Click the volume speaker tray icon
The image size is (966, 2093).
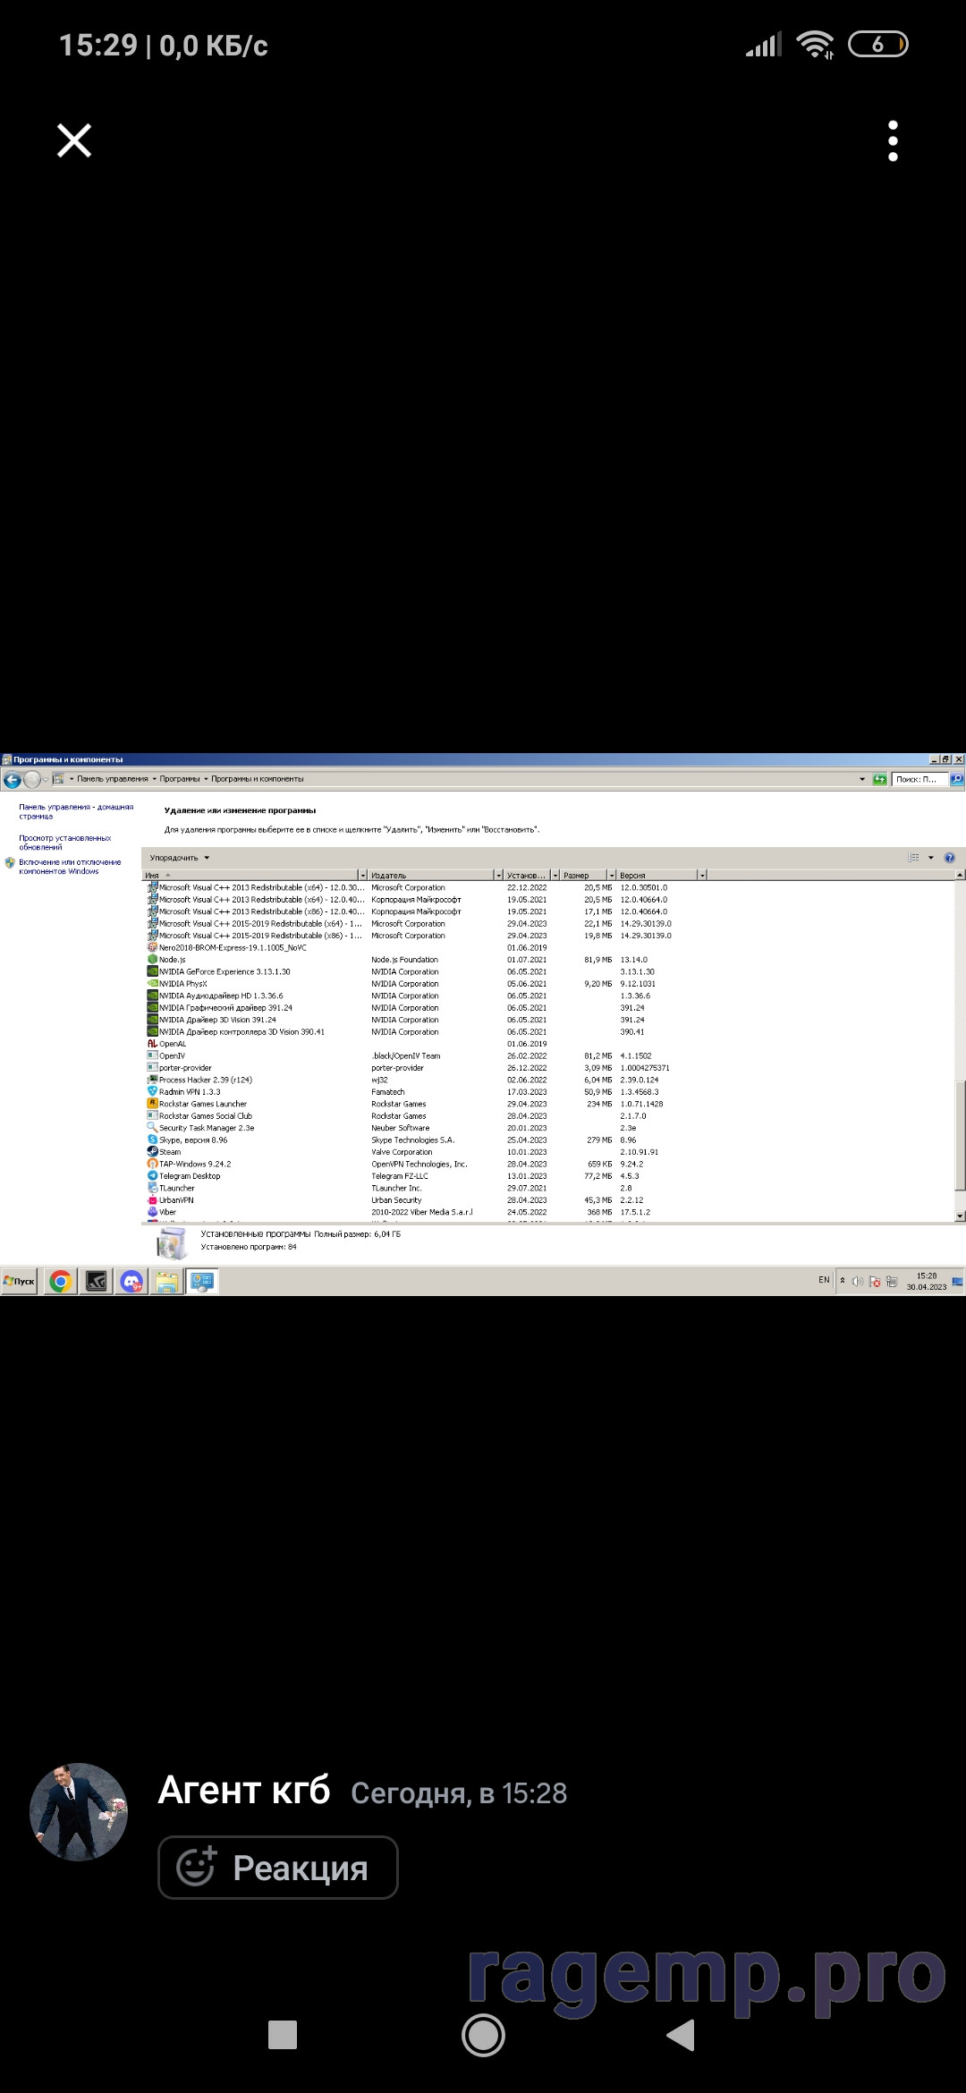[x=857, y=1281]
